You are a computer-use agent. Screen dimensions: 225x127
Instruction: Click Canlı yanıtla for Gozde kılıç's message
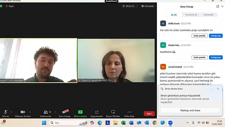(x=199, y=57)
